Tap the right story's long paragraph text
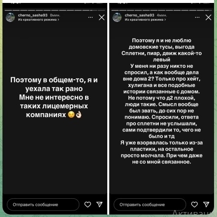Screen dimensions: 217x217 pos(161,101)
